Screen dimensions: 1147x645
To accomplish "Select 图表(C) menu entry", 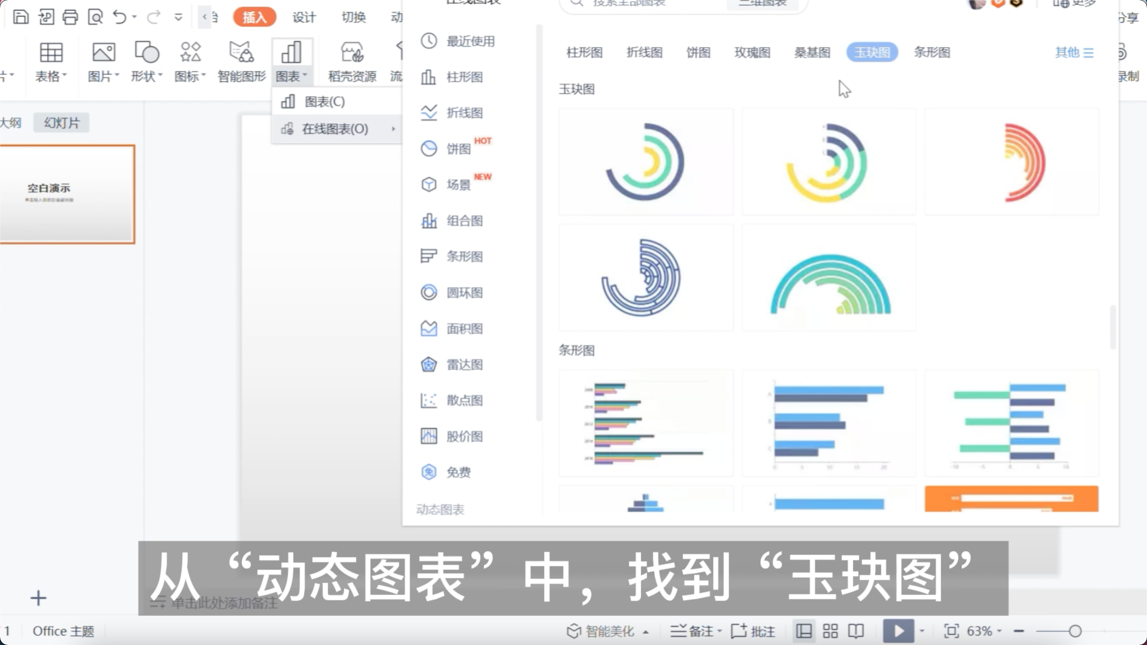I will tap(337, 102).
